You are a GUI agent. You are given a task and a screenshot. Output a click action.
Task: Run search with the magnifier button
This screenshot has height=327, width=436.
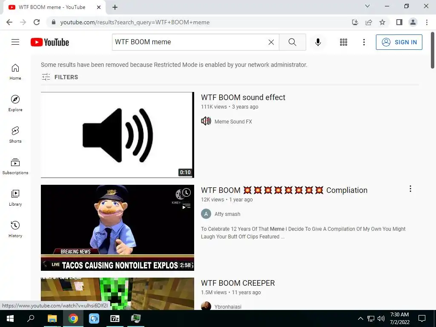tap(292, 42)
